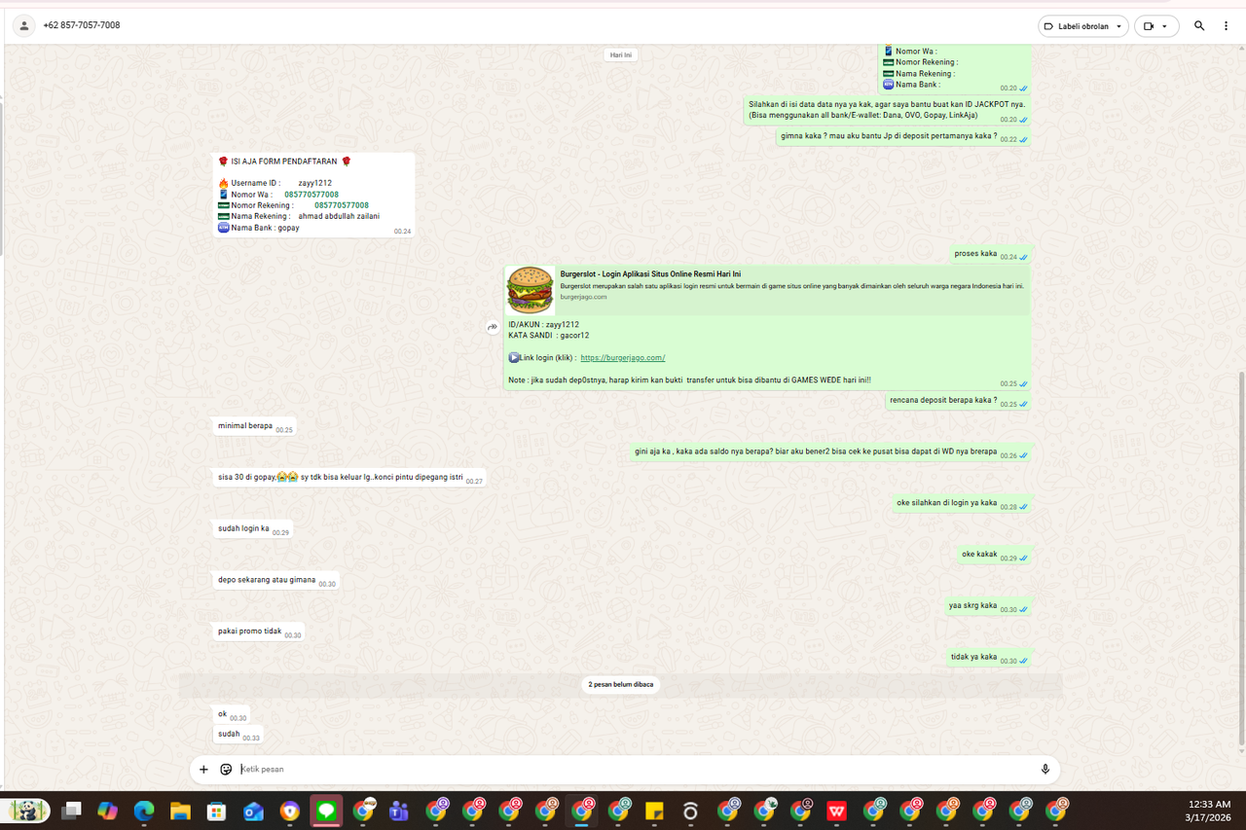Select the message 'sudah login ka'

(253, 529)
